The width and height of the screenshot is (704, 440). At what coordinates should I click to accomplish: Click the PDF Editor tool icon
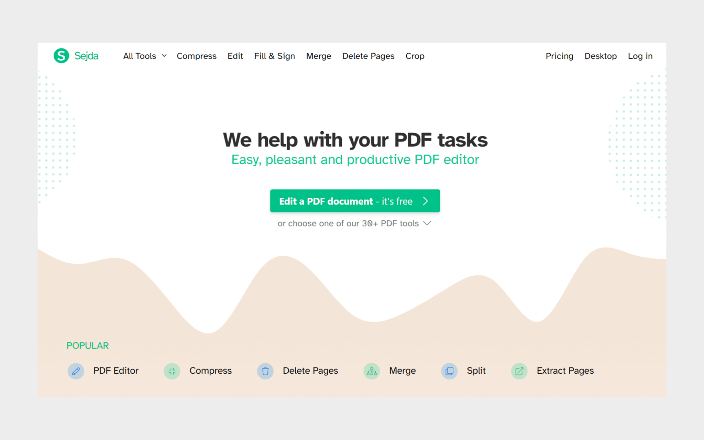coord(75,371)
